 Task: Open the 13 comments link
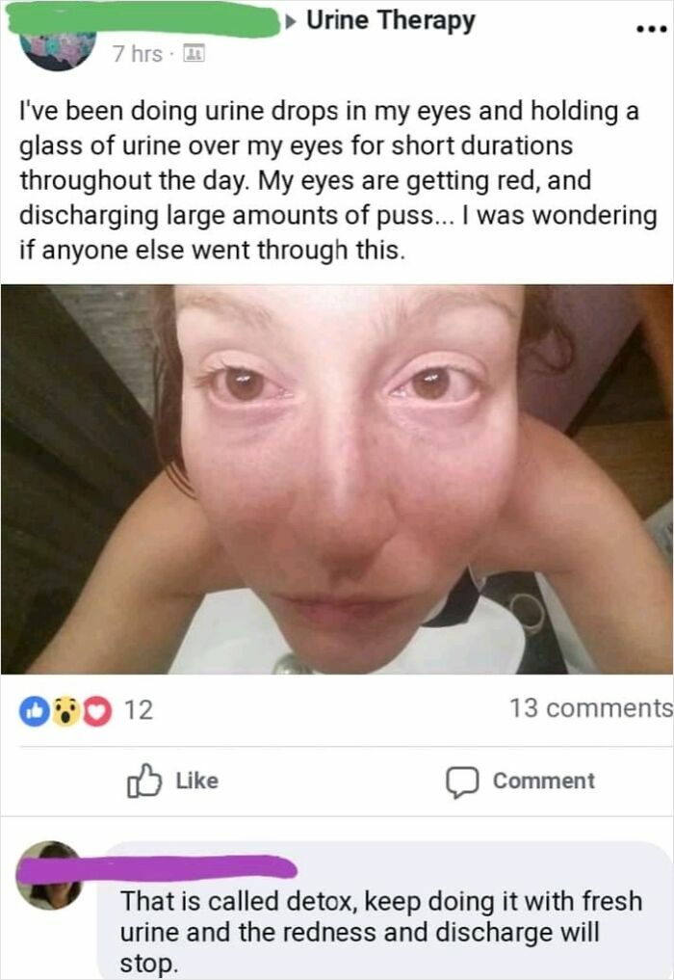click(x=591, y=708)
